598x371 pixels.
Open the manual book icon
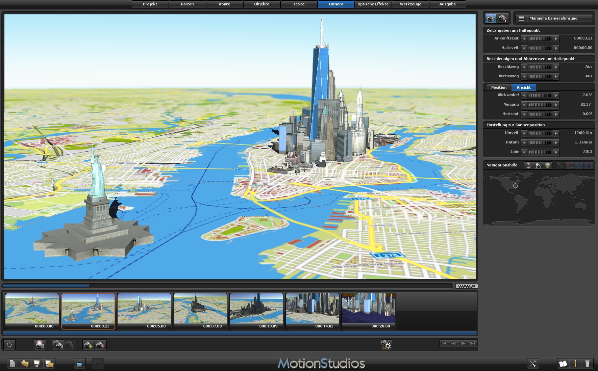(563, 364)
